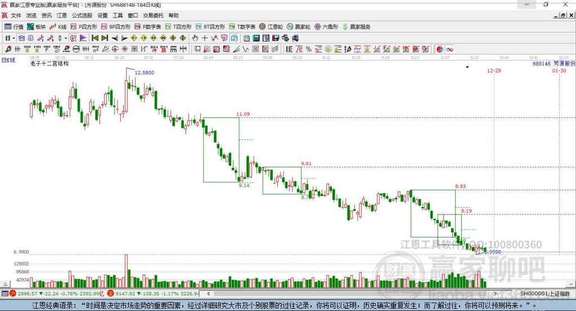Expand the candlestick style dropdown arrow

66,38
